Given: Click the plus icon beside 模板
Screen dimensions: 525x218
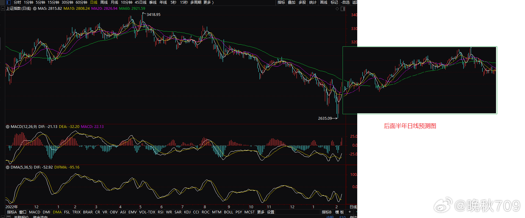Looking at the screenshot, I should point(350,212).
